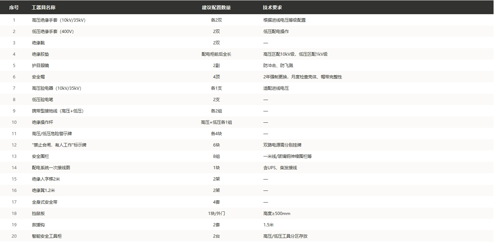
Task: Click requirement 低压配电操作
Action: pyautogui.click(x=276, y=32)
